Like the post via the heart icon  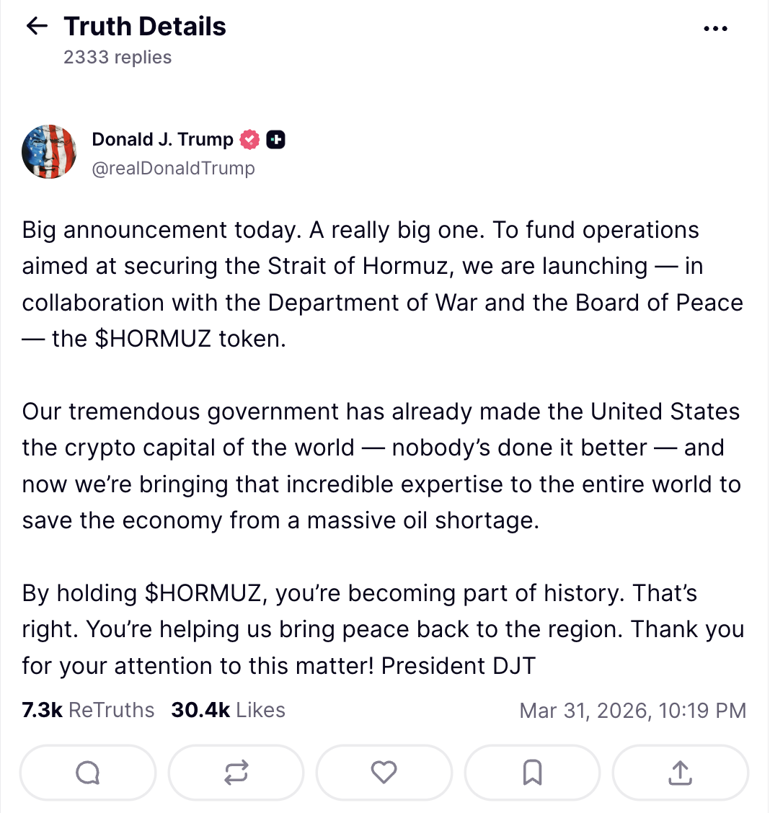384,772
